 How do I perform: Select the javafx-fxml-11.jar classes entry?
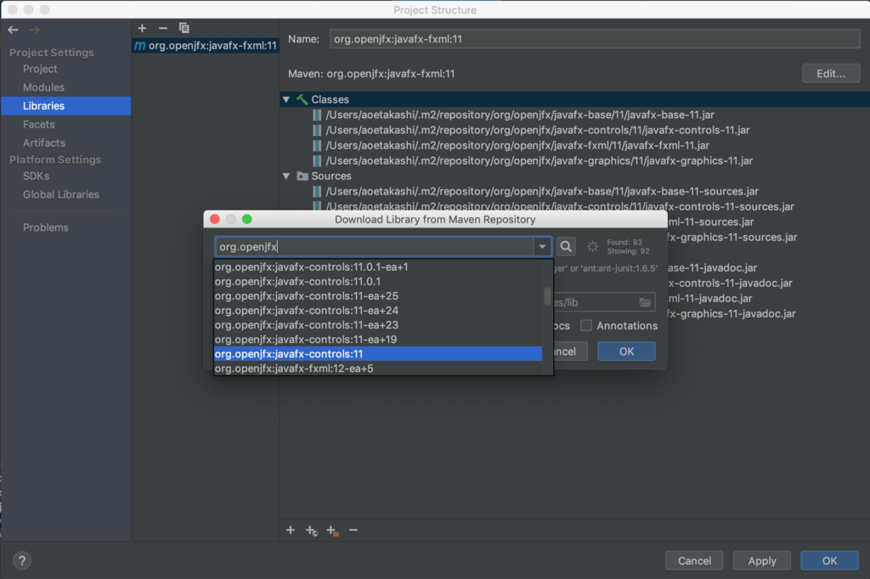click(517, 145)
